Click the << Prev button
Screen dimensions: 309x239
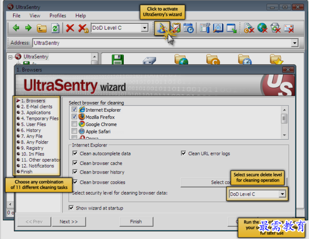34,222
